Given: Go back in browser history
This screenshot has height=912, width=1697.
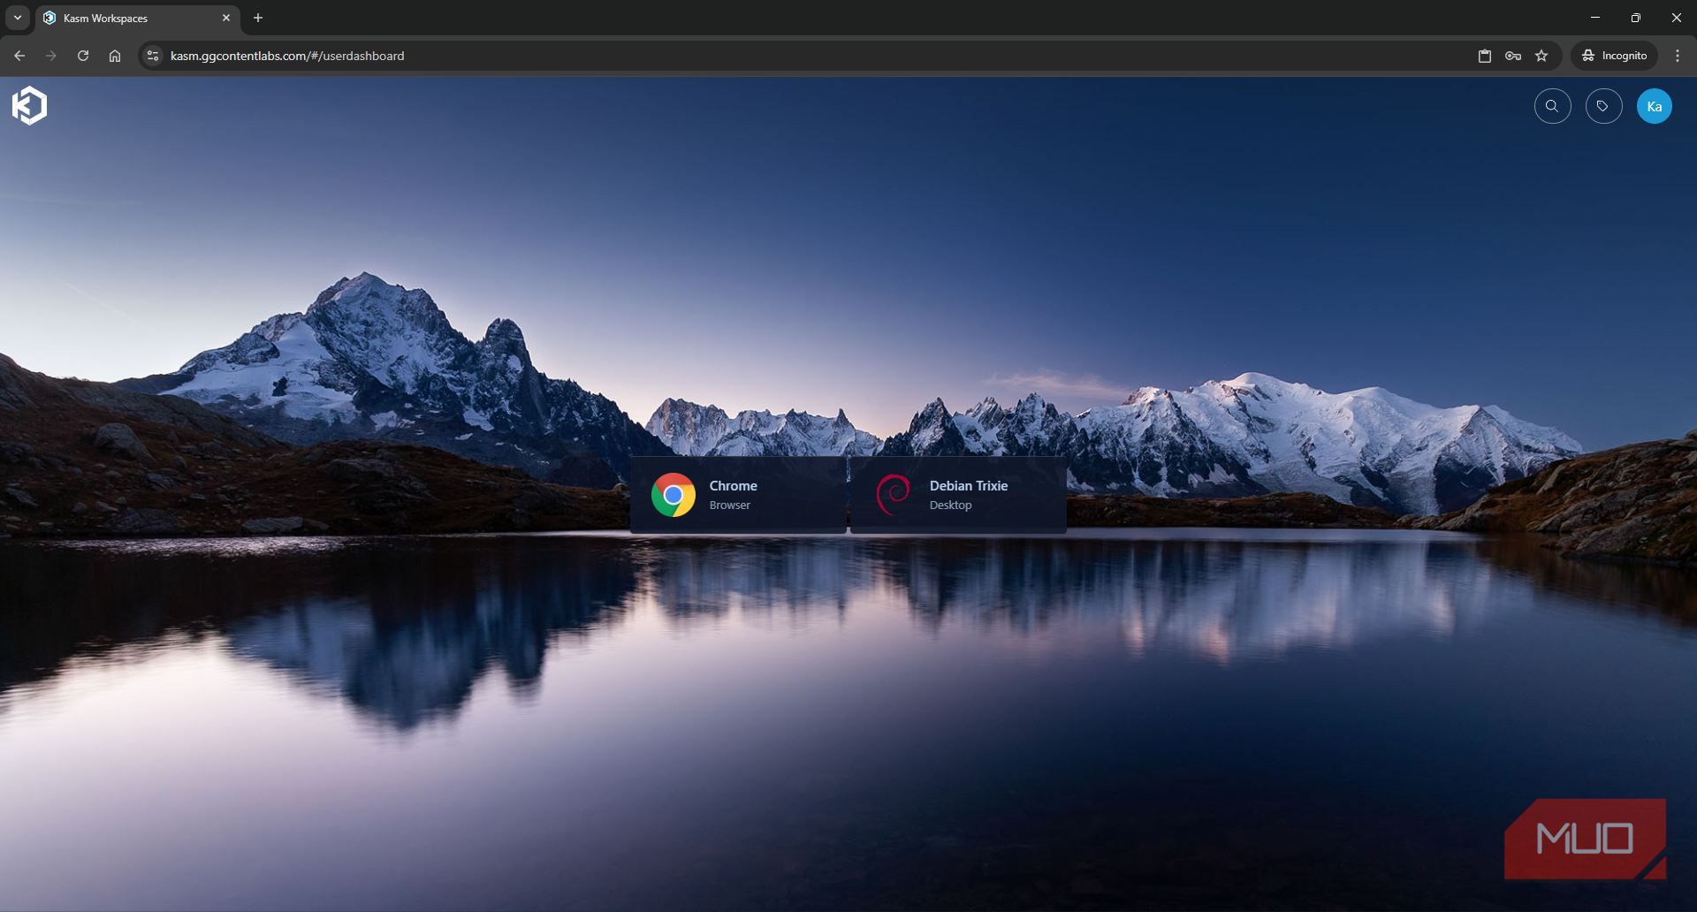Looking at the screenshot, I should pos(19,56).
